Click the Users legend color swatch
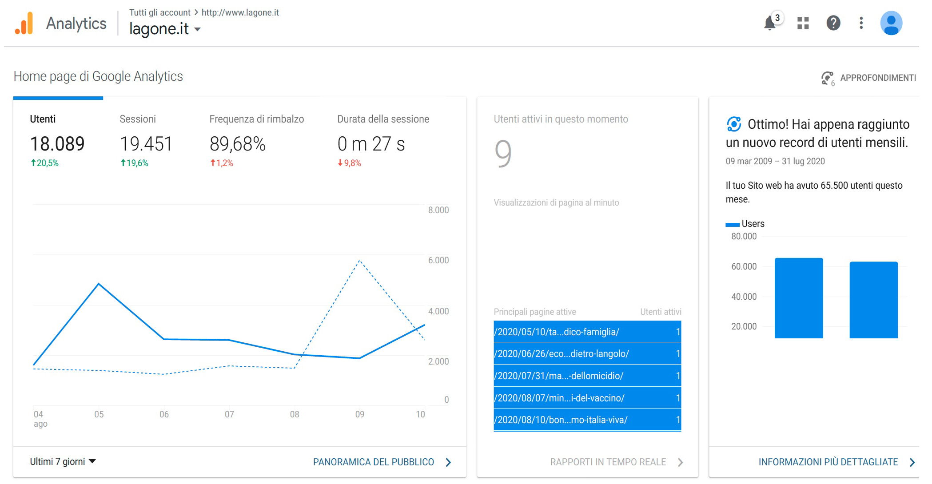 (732, 225)
